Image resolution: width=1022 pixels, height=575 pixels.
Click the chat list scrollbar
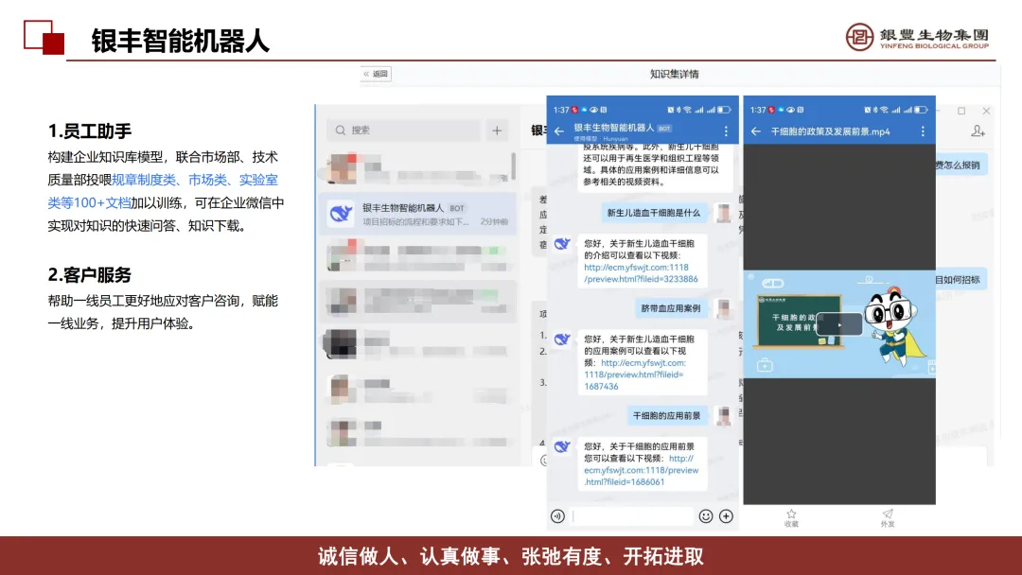514,166
